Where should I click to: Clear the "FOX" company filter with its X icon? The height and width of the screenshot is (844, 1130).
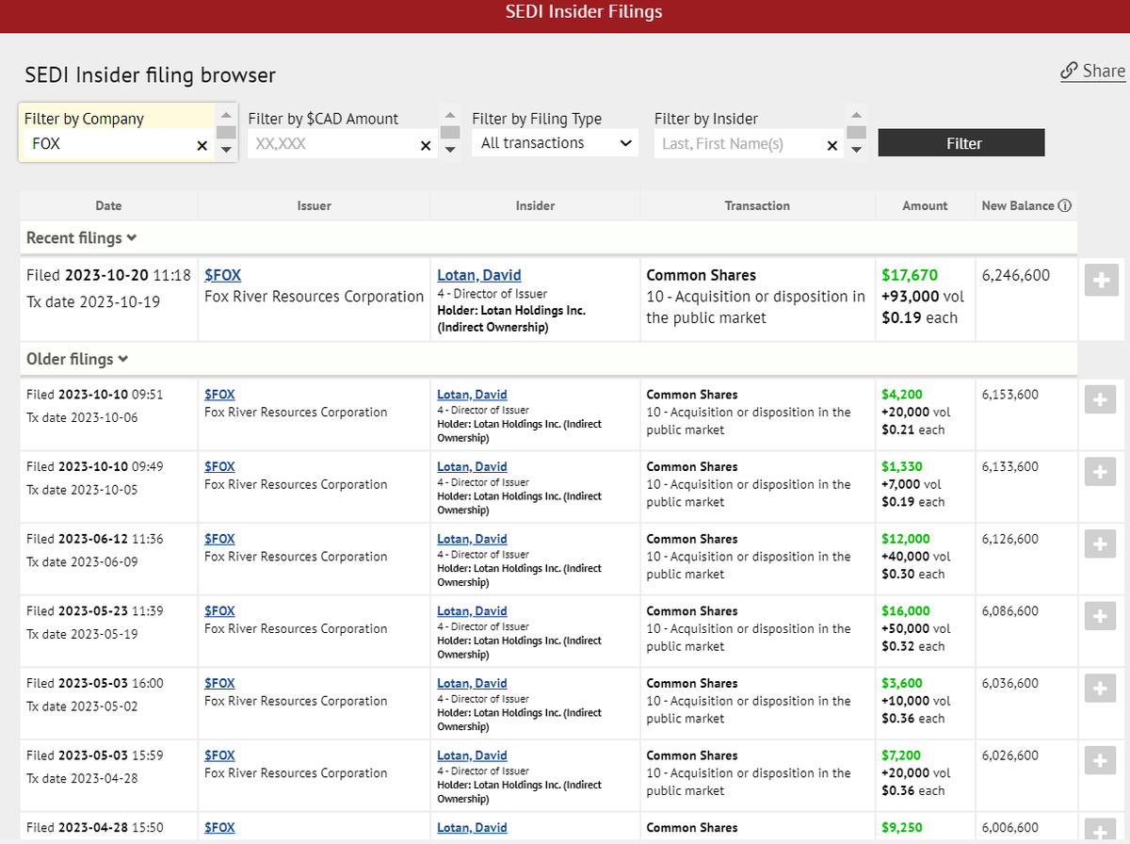click(202, 146)
